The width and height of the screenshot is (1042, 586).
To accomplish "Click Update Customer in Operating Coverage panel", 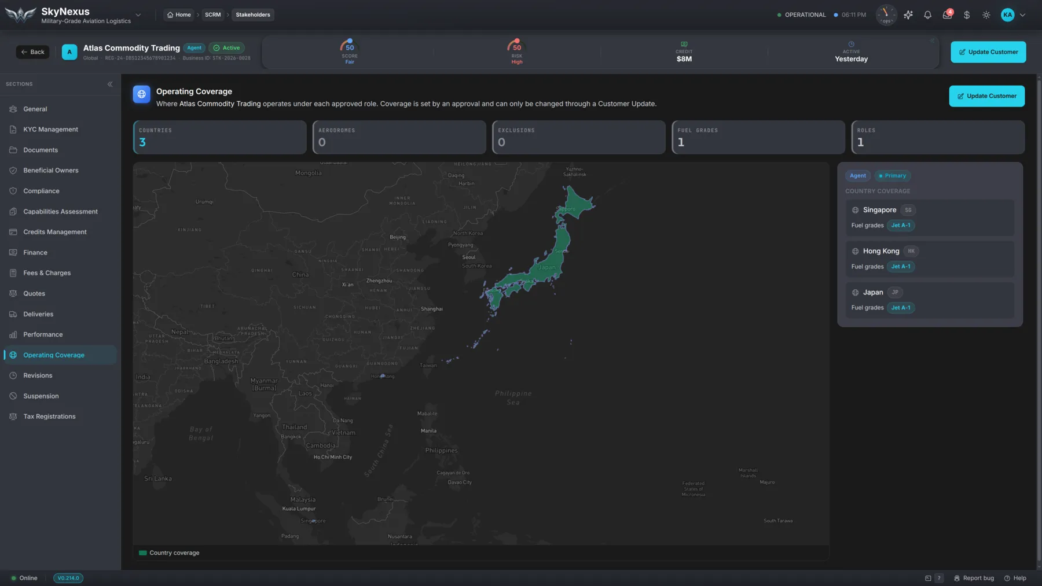I will [986, 96].
